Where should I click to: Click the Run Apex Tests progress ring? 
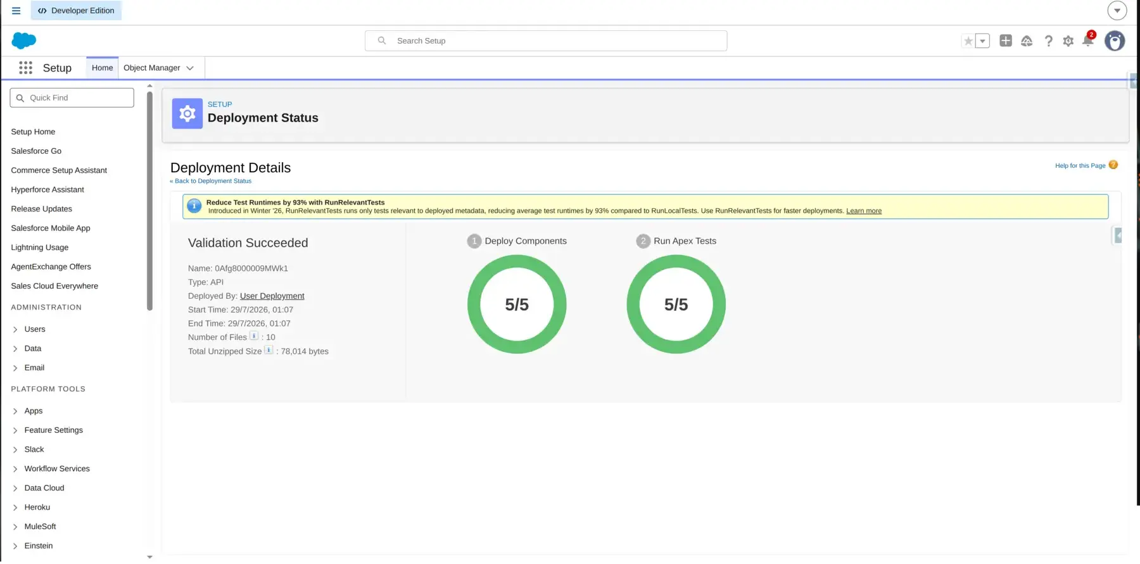pos(676,304)
